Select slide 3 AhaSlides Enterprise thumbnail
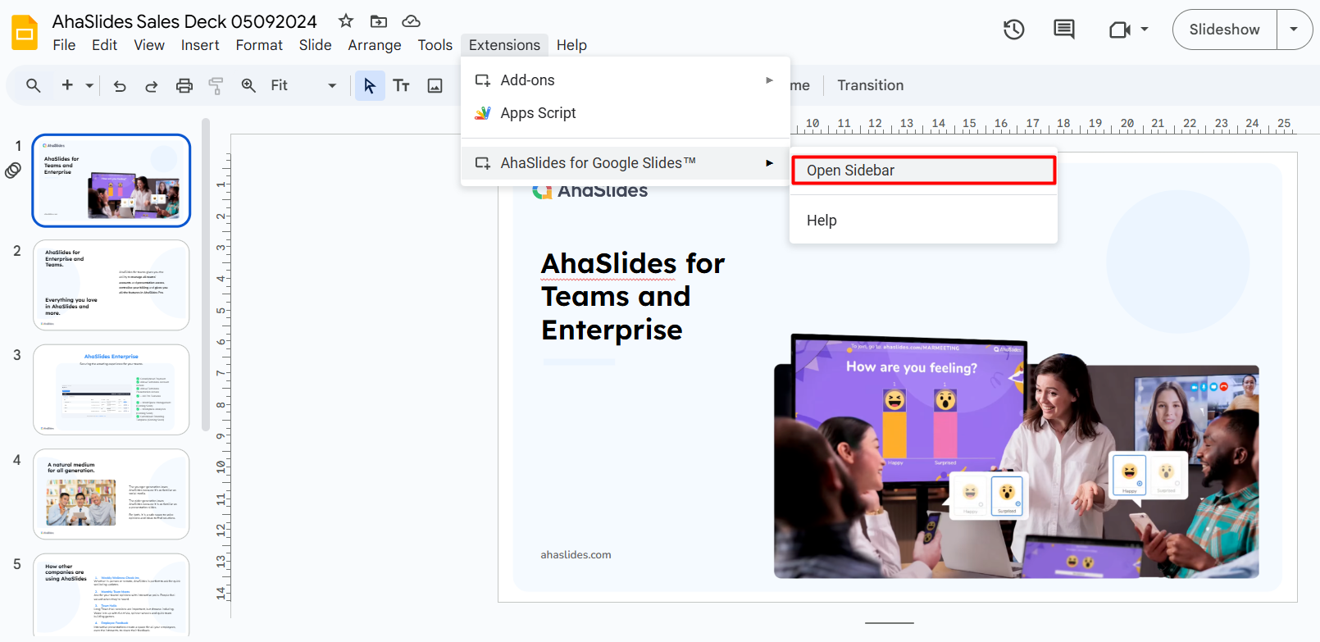 coord(112,389)
